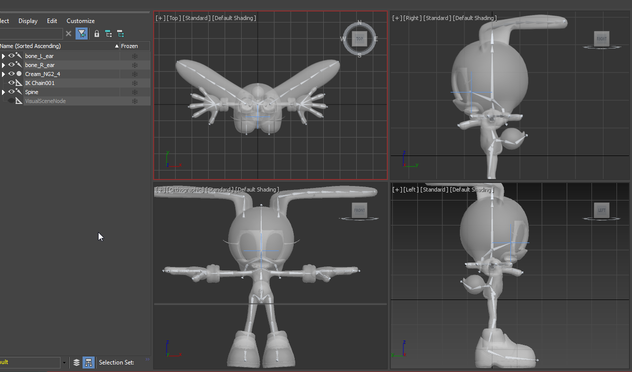
Task: Click the LEFT face of the ViewCube
Action: (601, 210)
